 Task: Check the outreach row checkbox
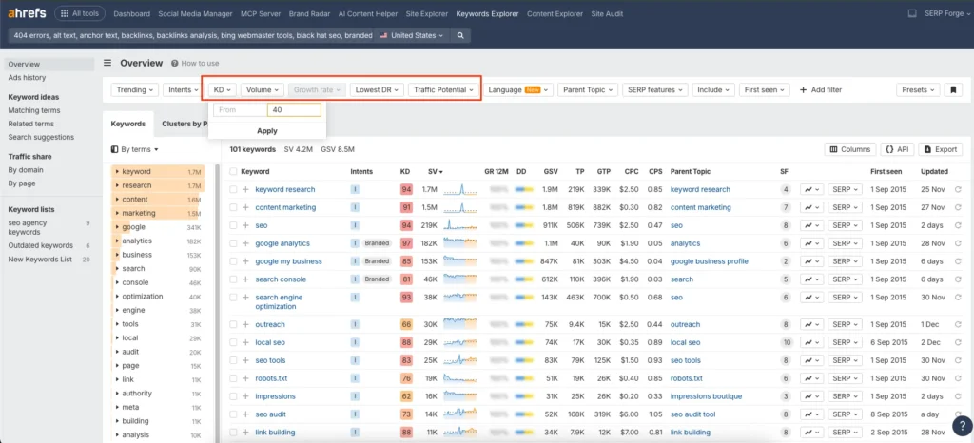pyautogui.click(x=233, y=324)
